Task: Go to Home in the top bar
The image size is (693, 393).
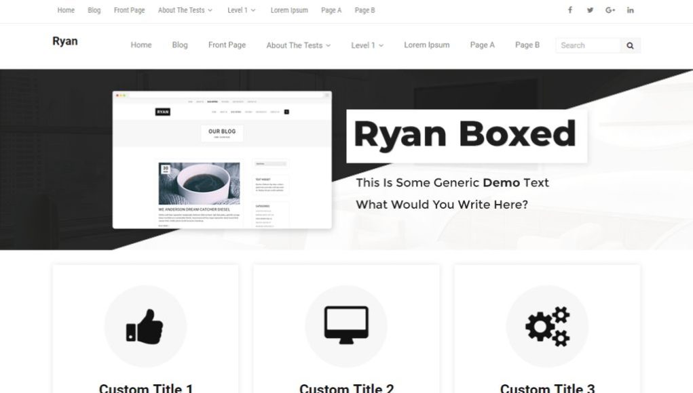Action: [x=66, y=10]
